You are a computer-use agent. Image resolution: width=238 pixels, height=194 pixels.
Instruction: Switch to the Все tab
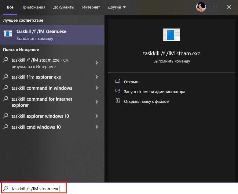pyautogui.click(x=10, y=7)
